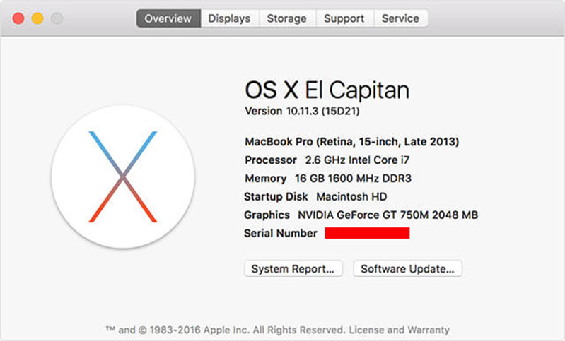This screenshot has width=565, height=341.
Task: Click the OS X El Capitan logo
Action: 123,177
